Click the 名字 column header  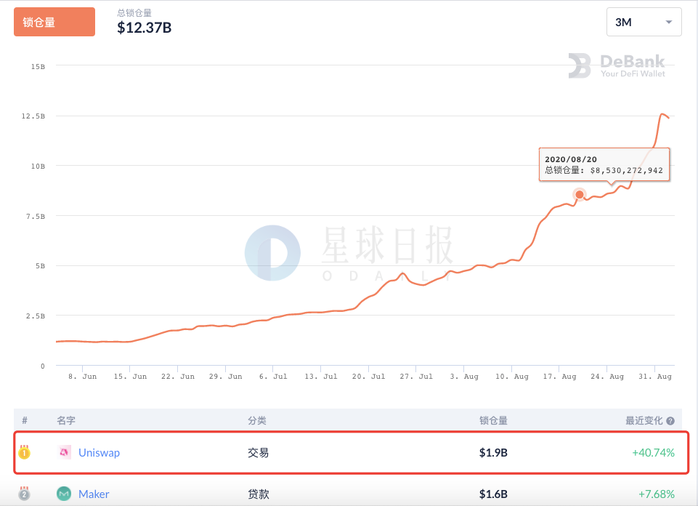[66, 420]
